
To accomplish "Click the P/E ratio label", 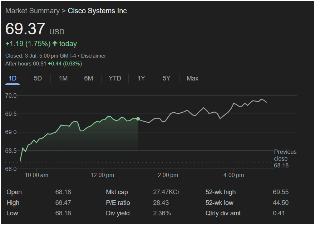I will 118,203.
